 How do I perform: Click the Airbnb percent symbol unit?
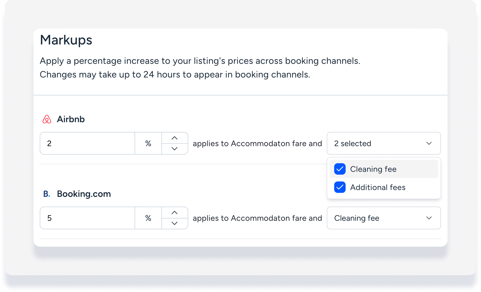coord(148,144)
